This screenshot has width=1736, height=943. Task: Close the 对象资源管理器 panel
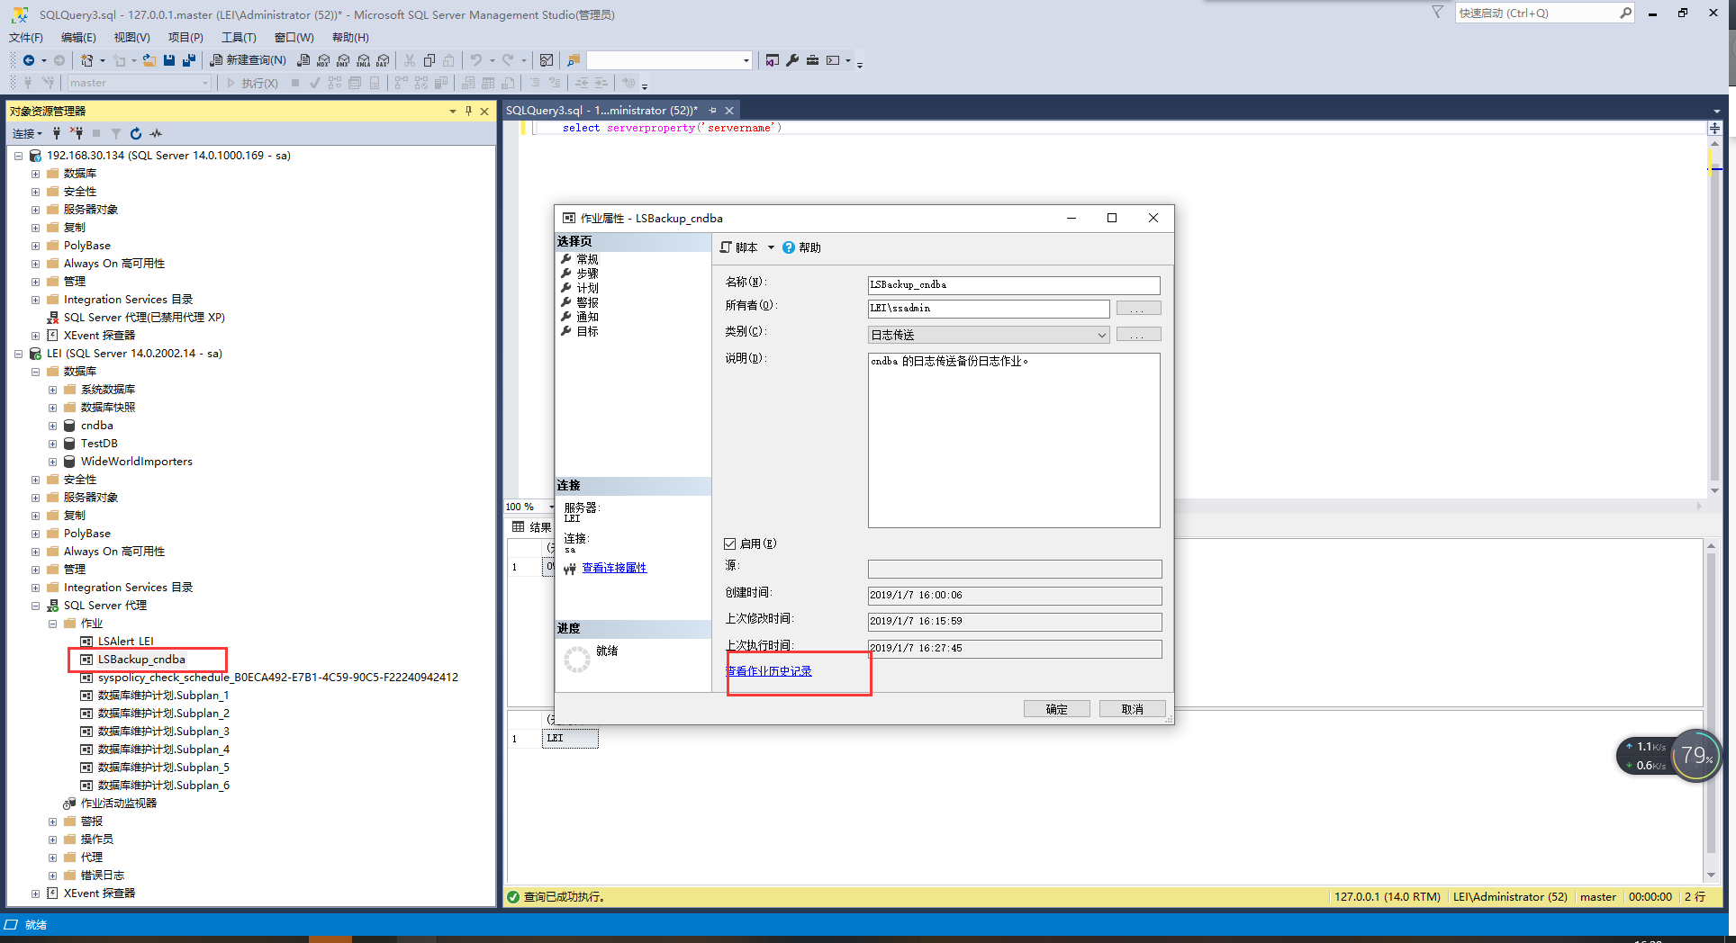[484, 111]
